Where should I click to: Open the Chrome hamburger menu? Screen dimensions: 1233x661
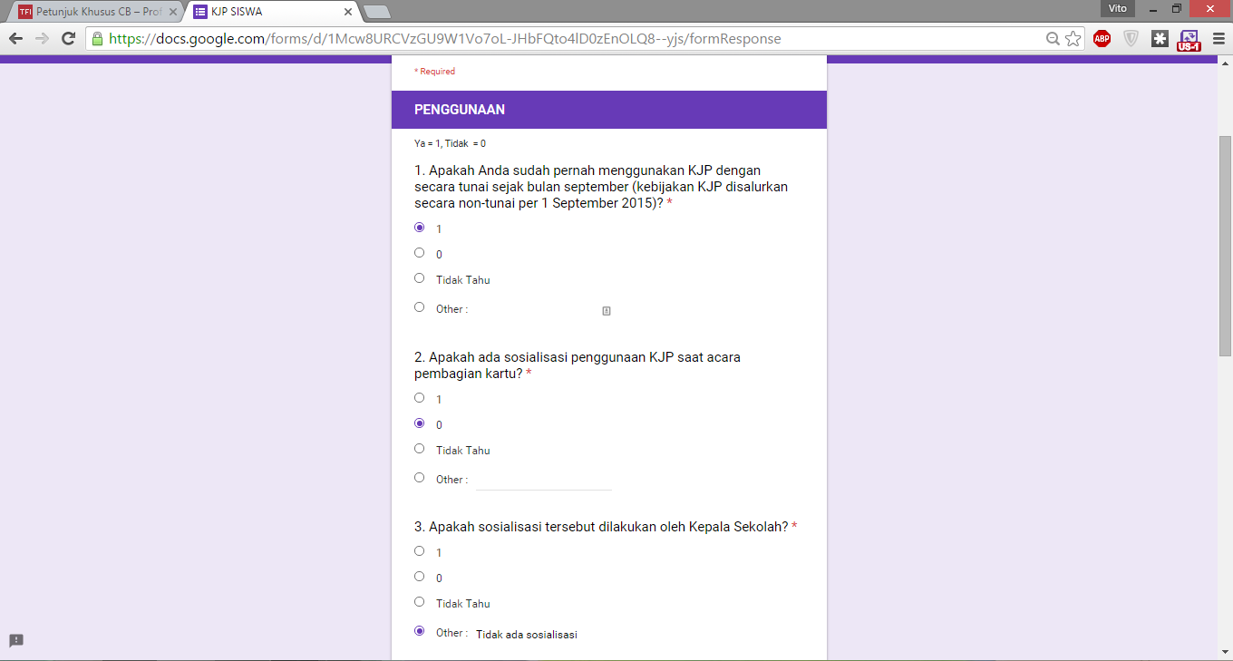click(x=1215, y=39)
